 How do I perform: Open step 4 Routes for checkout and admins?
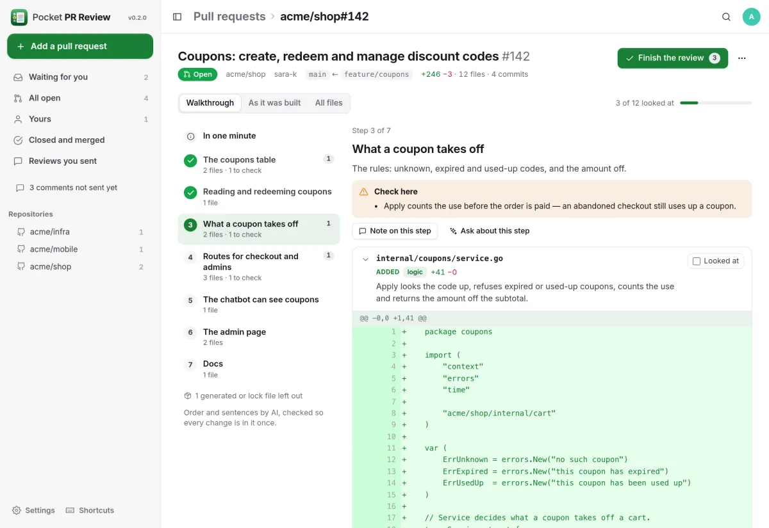[259, 266]
